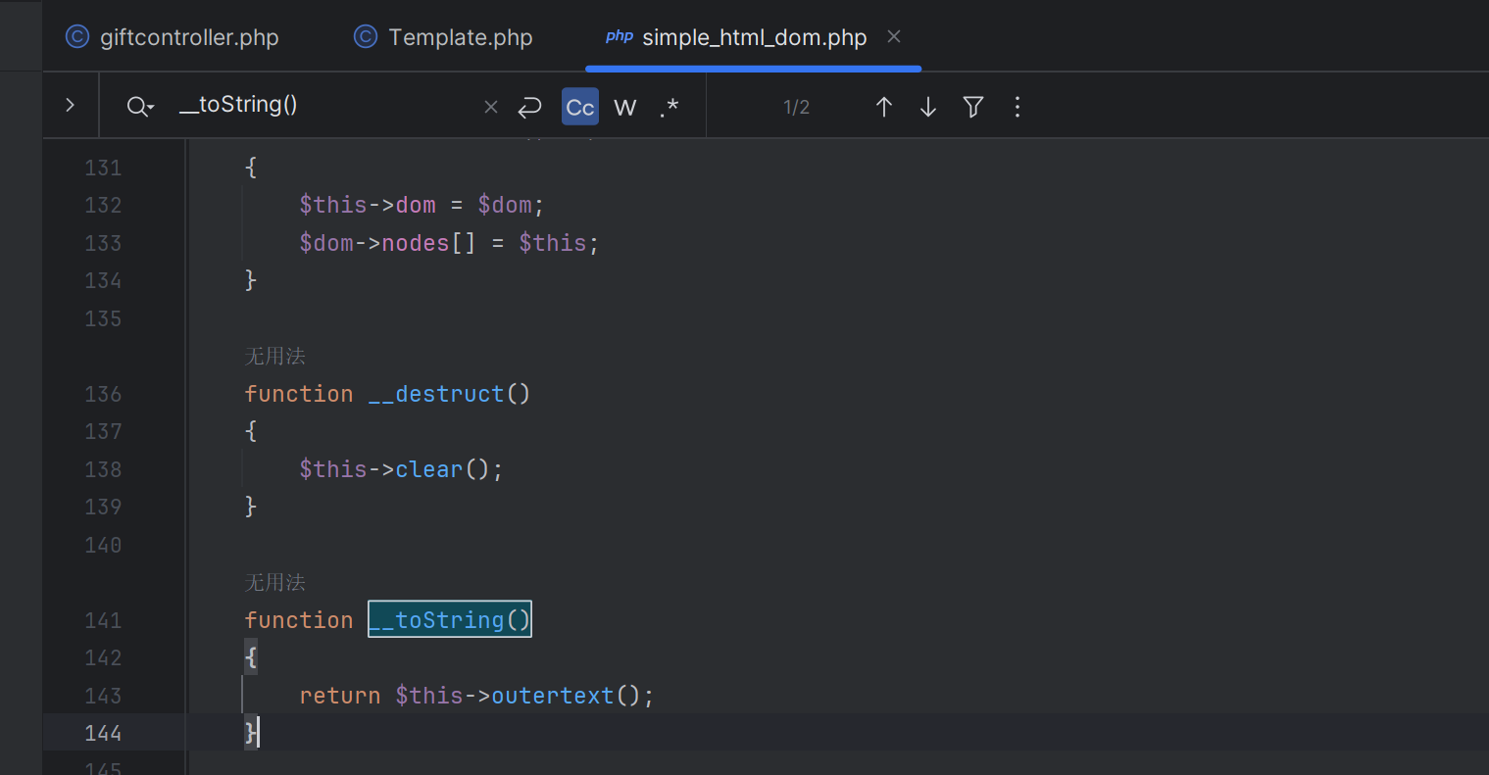The image size is (1489, 775).
Task: Click $dom->nodes[] on line 133
Action: (388, 243)
